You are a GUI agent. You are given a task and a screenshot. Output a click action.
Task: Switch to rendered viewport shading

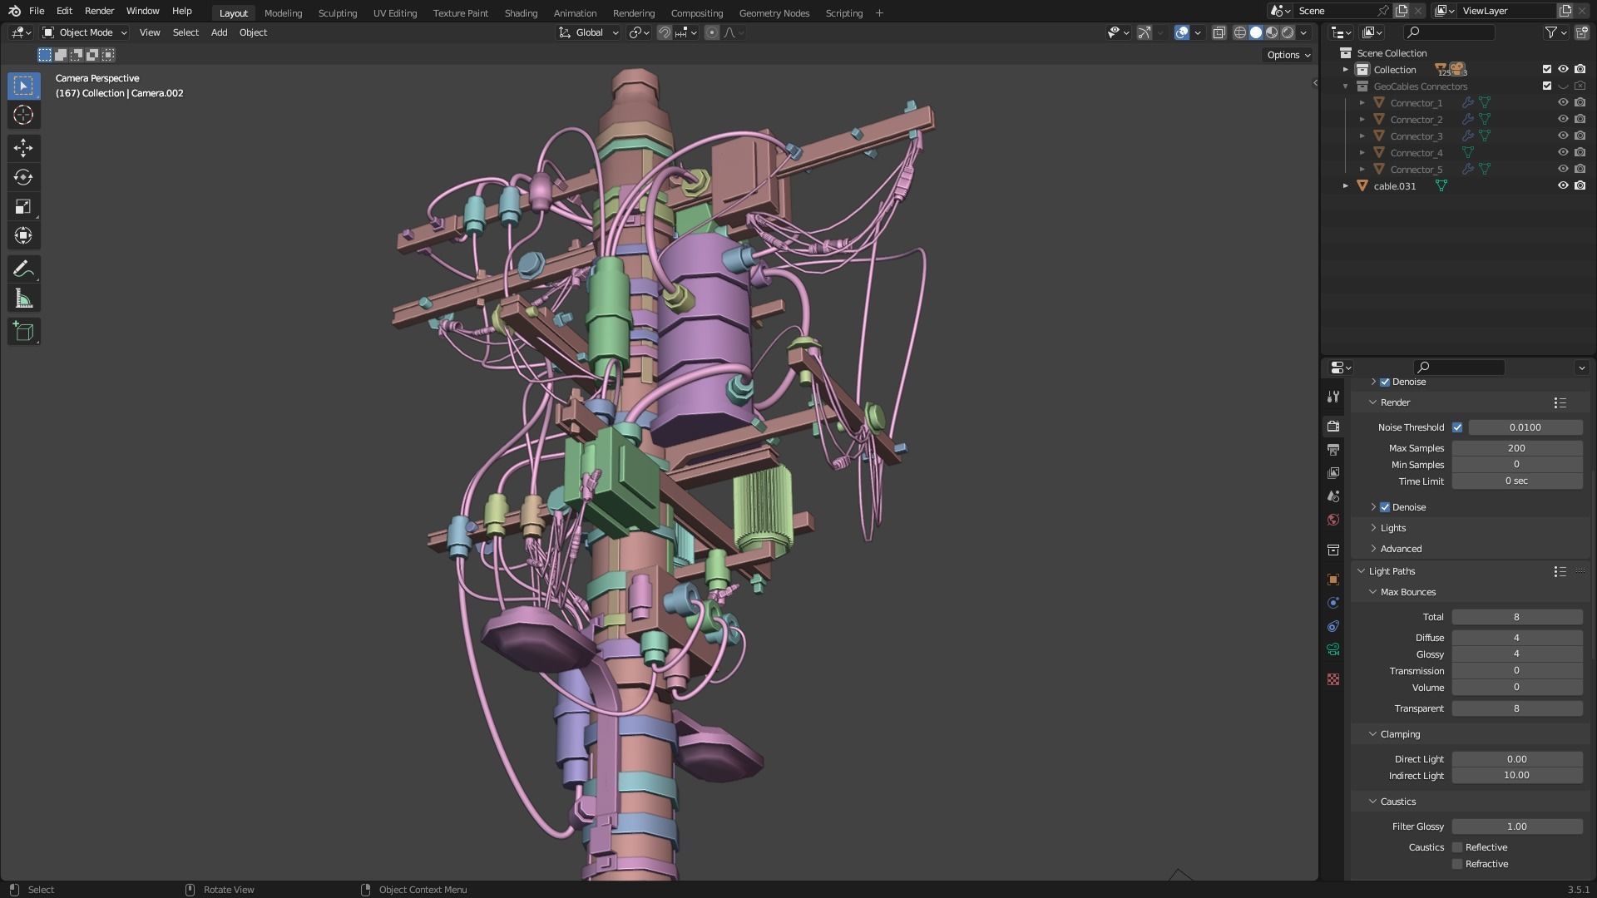click(1288, 32)
